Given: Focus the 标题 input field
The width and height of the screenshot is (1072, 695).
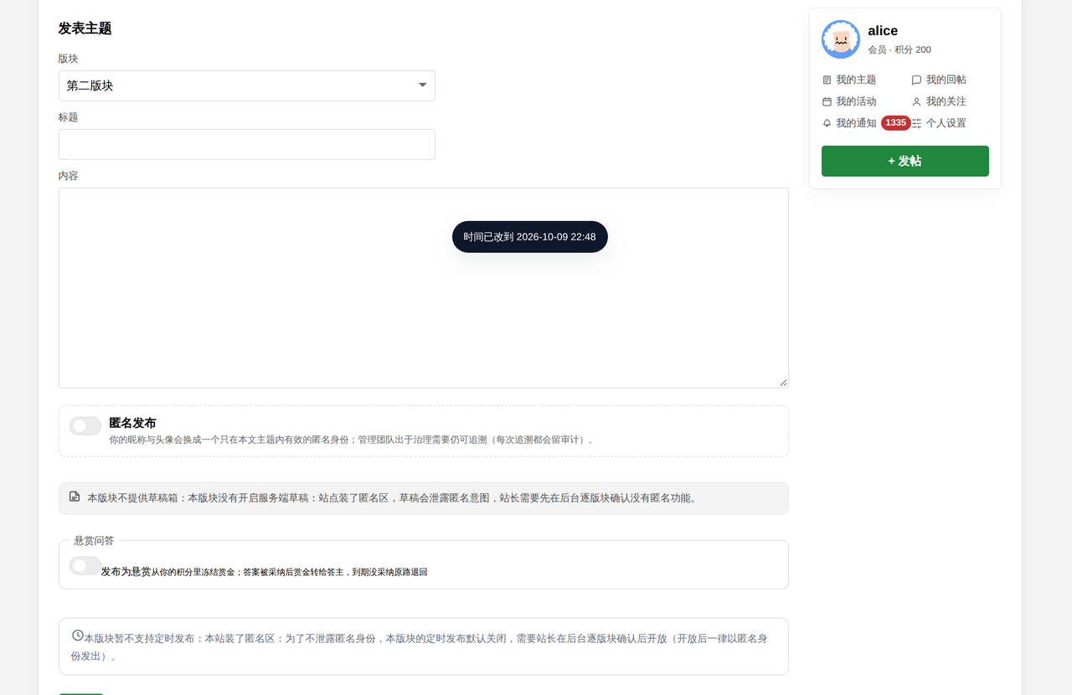Looking at the screenshot, I should click(x=247, y=144).
